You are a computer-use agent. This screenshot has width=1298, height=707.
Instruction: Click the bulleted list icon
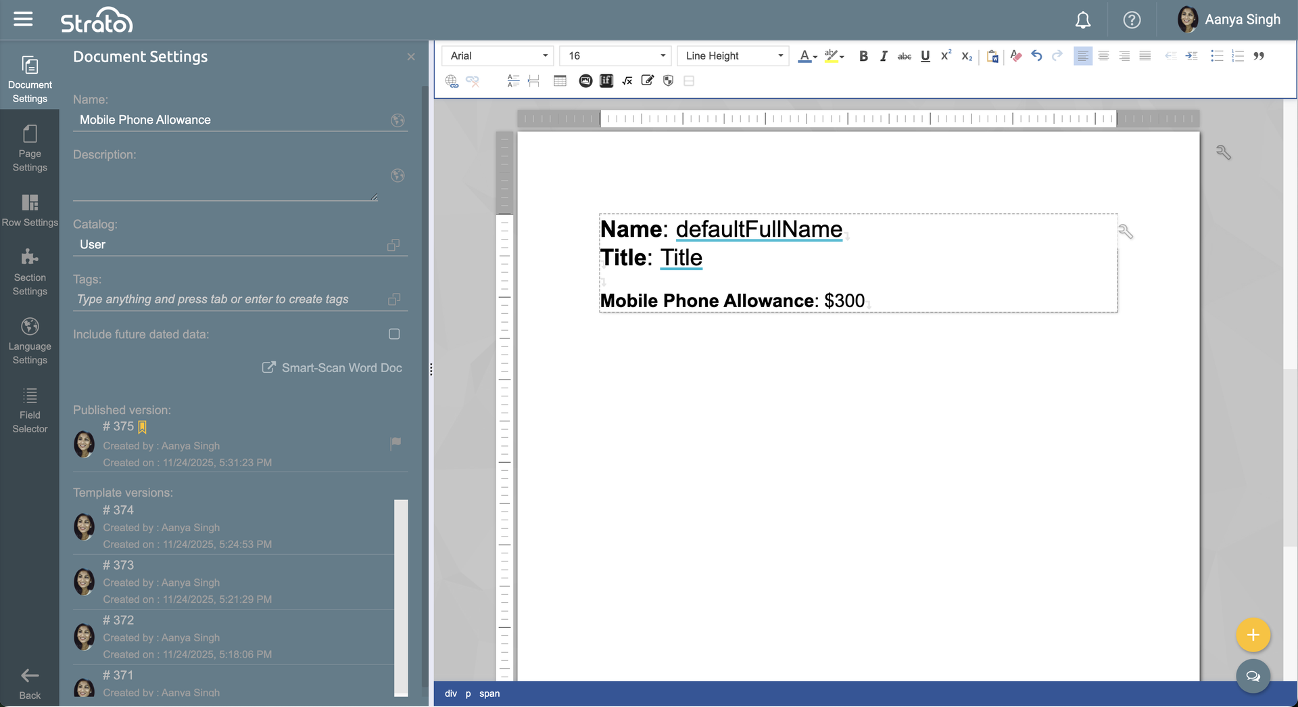[x=1217, y=56]
